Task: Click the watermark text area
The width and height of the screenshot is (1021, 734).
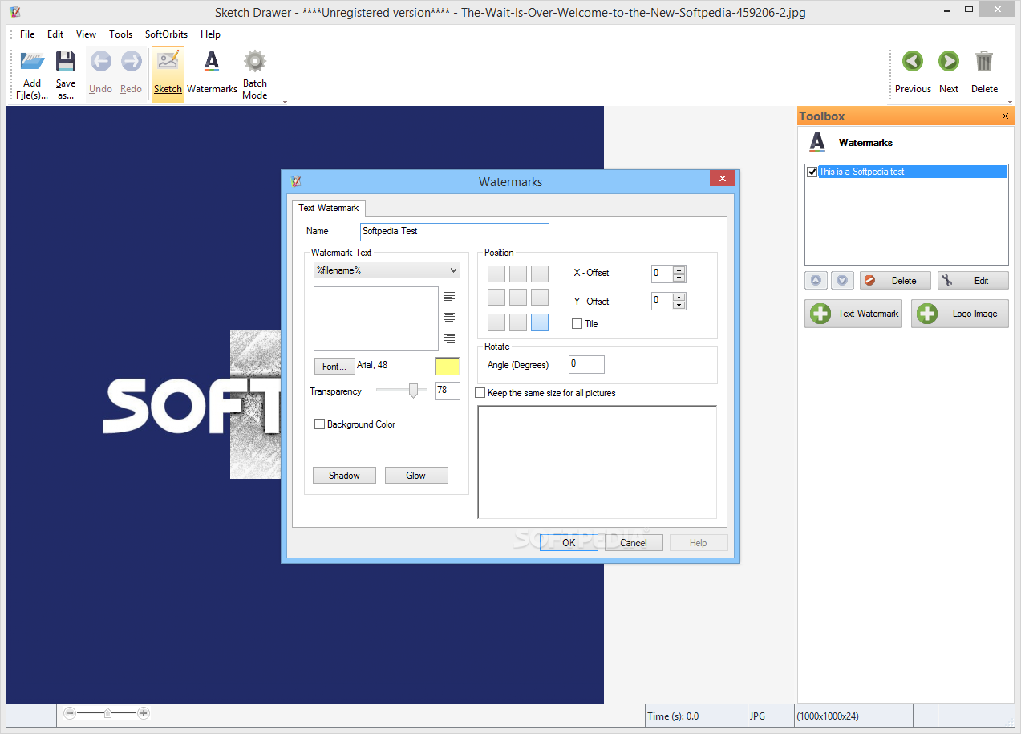Action: pyautogui.click(x=376, y=318)
